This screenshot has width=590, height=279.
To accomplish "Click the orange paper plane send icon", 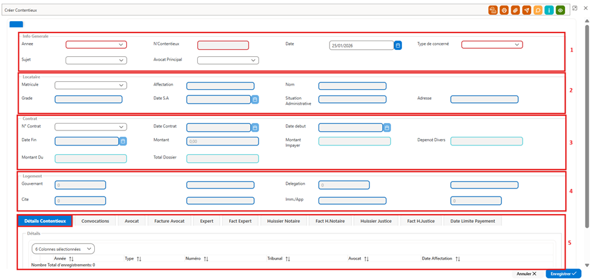I will 527,10.
